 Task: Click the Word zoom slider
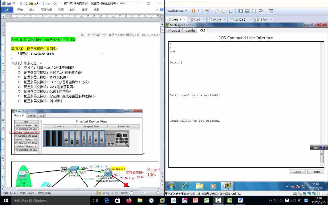pyautogui.click(x=145, y=193)
